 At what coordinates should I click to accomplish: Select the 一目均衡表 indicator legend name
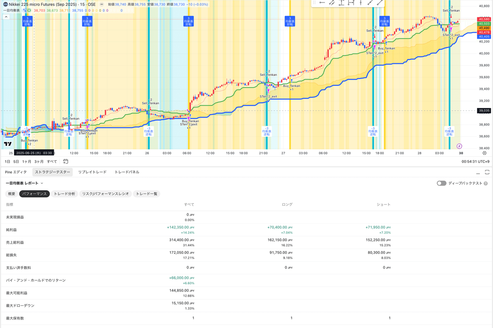pyautogui.click(x=11, y=10)
